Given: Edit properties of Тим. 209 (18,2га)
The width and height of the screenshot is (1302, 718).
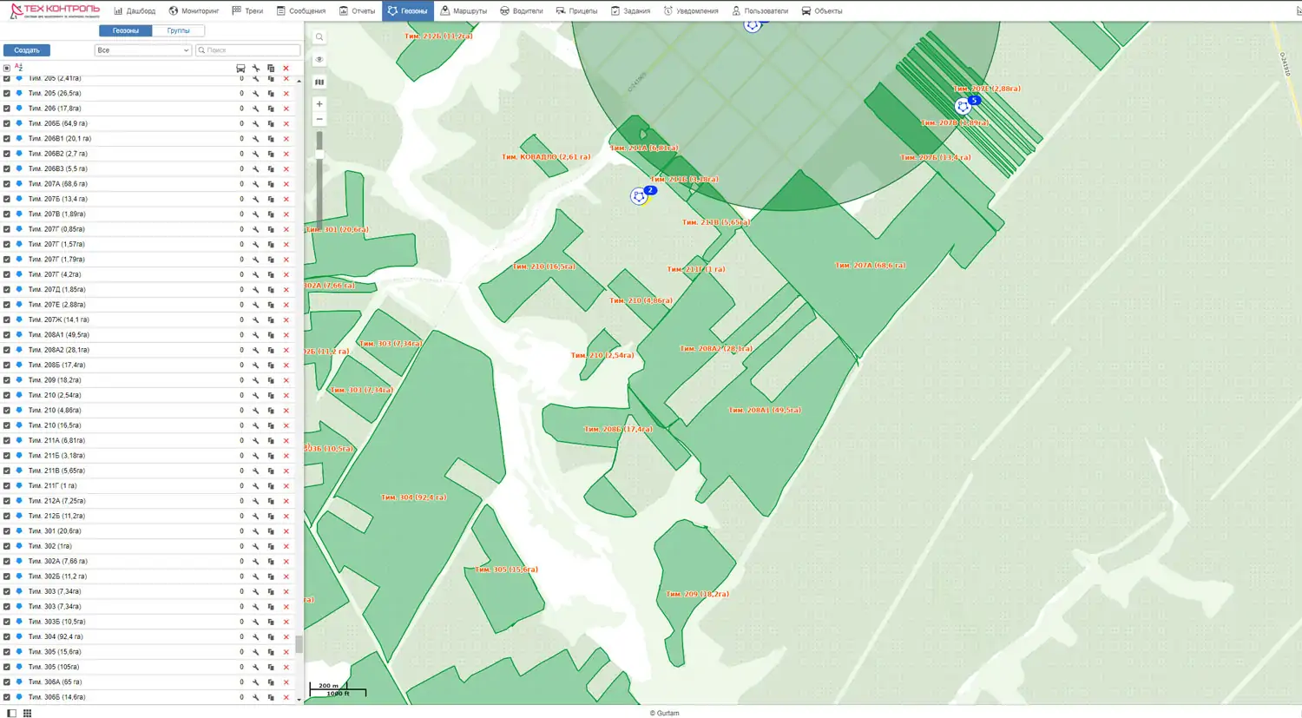Looking at the screenshot, I should 256,380.
